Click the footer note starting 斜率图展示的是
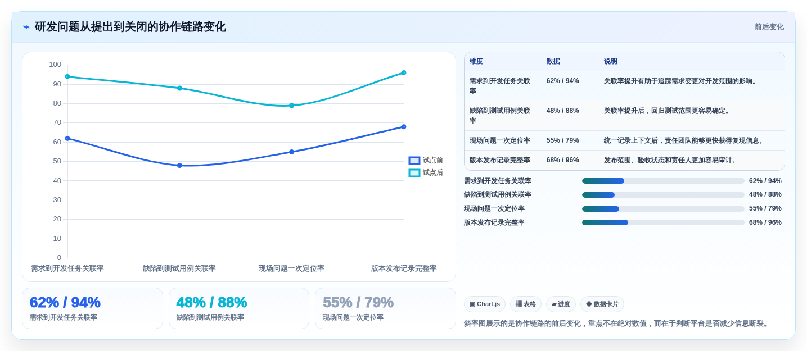Screen dimensions: 807x351 (617, 323)
